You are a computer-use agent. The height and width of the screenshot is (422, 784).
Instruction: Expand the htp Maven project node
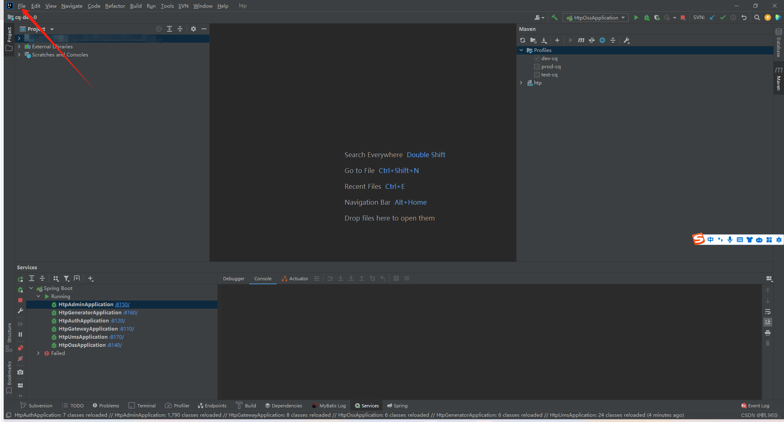(x=521, y=82)
